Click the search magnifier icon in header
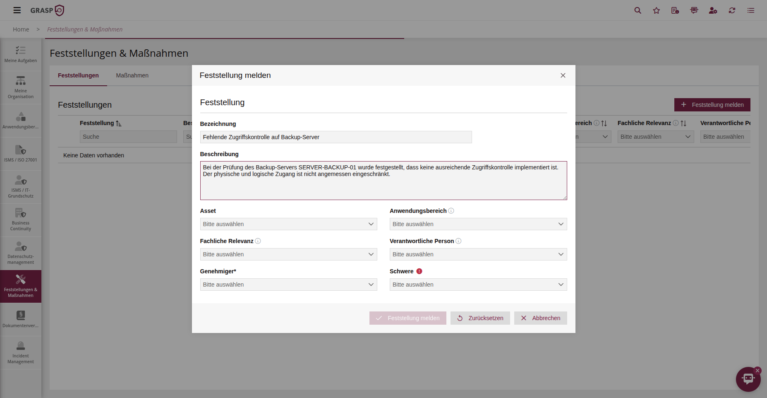Viewport: 767px width, 398px height. coord(638,10)
